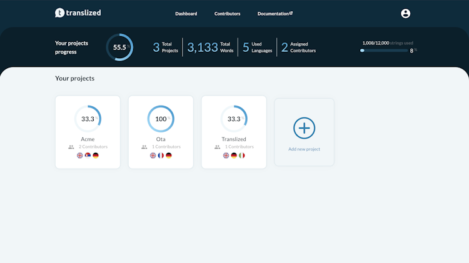
Task: Click '1 Contributors' text in Translized card
Action: pos(240,147)
